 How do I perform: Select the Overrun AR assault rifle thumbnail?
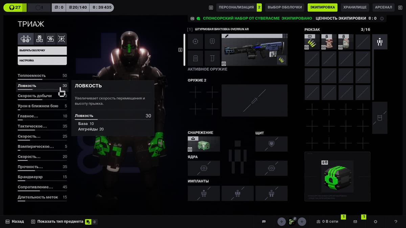(x=254, y=50)
